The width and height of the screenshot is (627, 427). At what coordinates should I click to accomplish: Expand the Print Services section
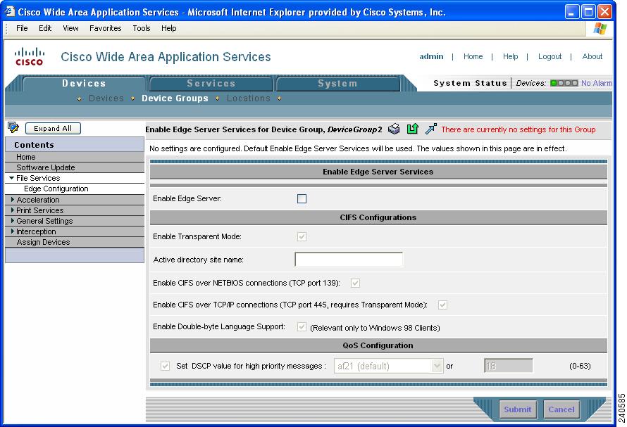(13, 210)
